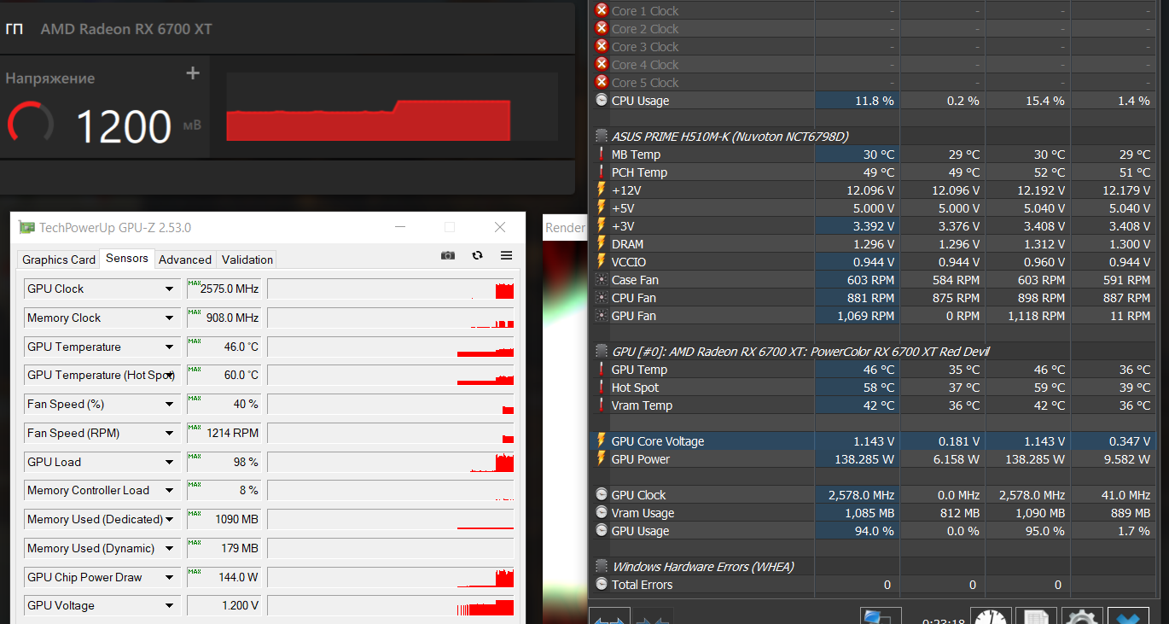Click the GPU Load history graph in GPU-Z

(391, 462)
